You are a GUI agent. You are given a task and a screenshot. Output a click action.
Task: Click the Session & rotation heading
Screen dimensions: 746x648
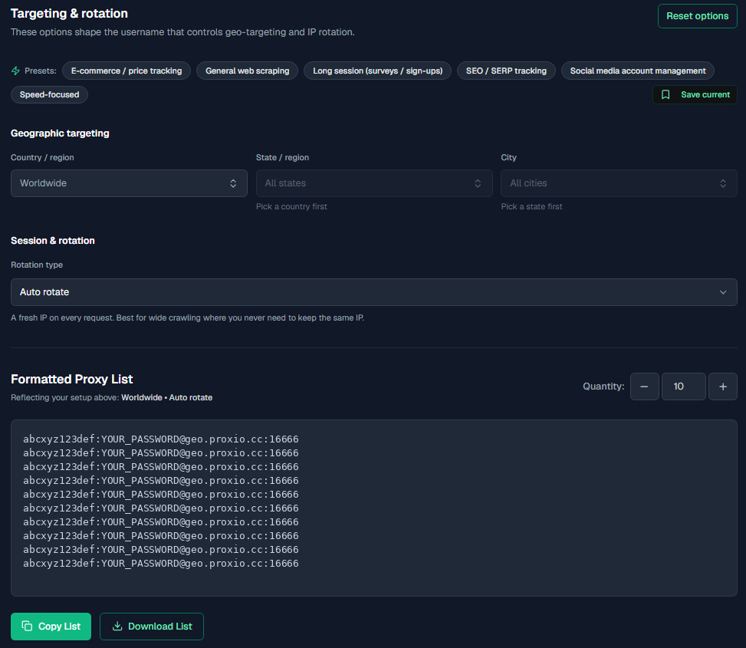53,241
